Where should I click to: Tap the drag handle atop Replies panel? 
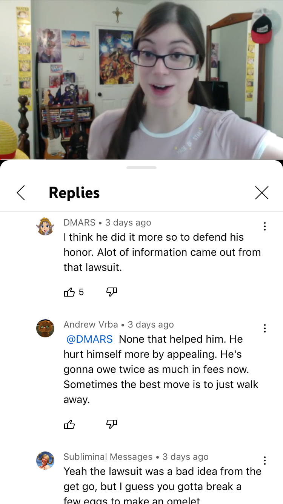click(x=141, y=167)
